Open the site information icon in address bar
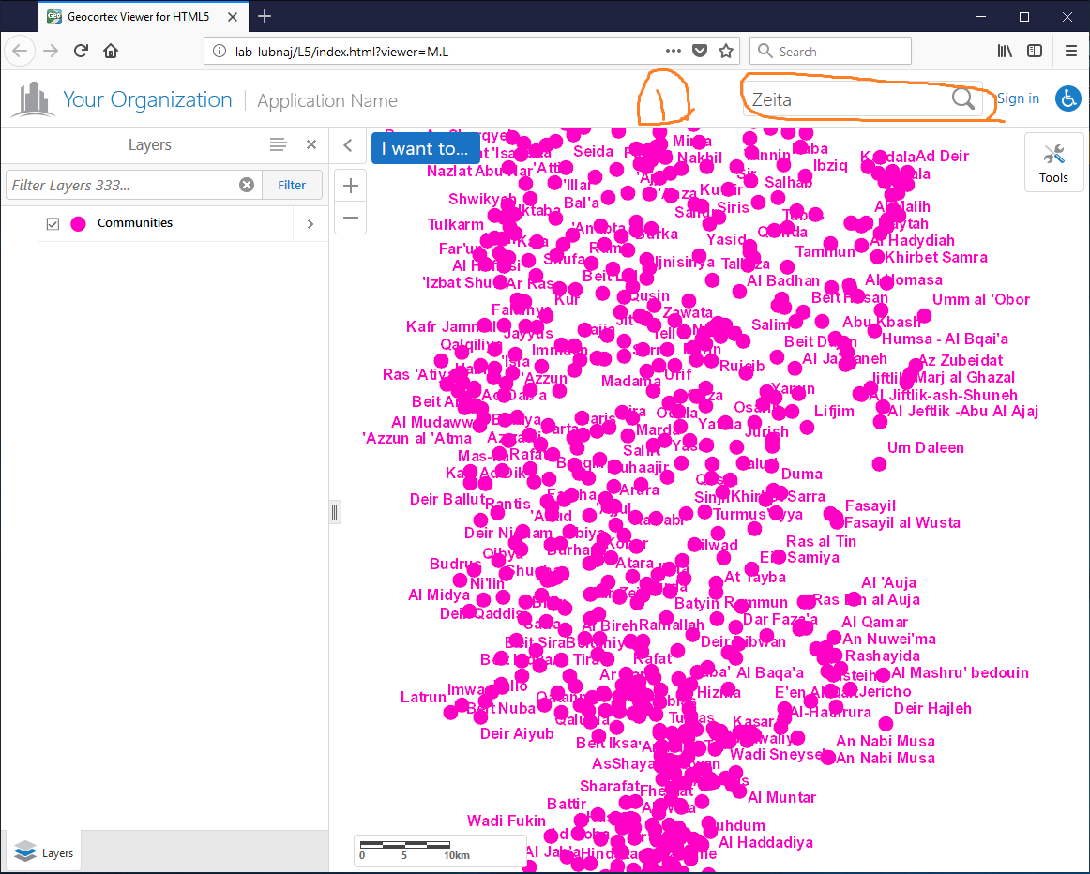The width and height of the screenshot is (1090, 874). (219, 52)
